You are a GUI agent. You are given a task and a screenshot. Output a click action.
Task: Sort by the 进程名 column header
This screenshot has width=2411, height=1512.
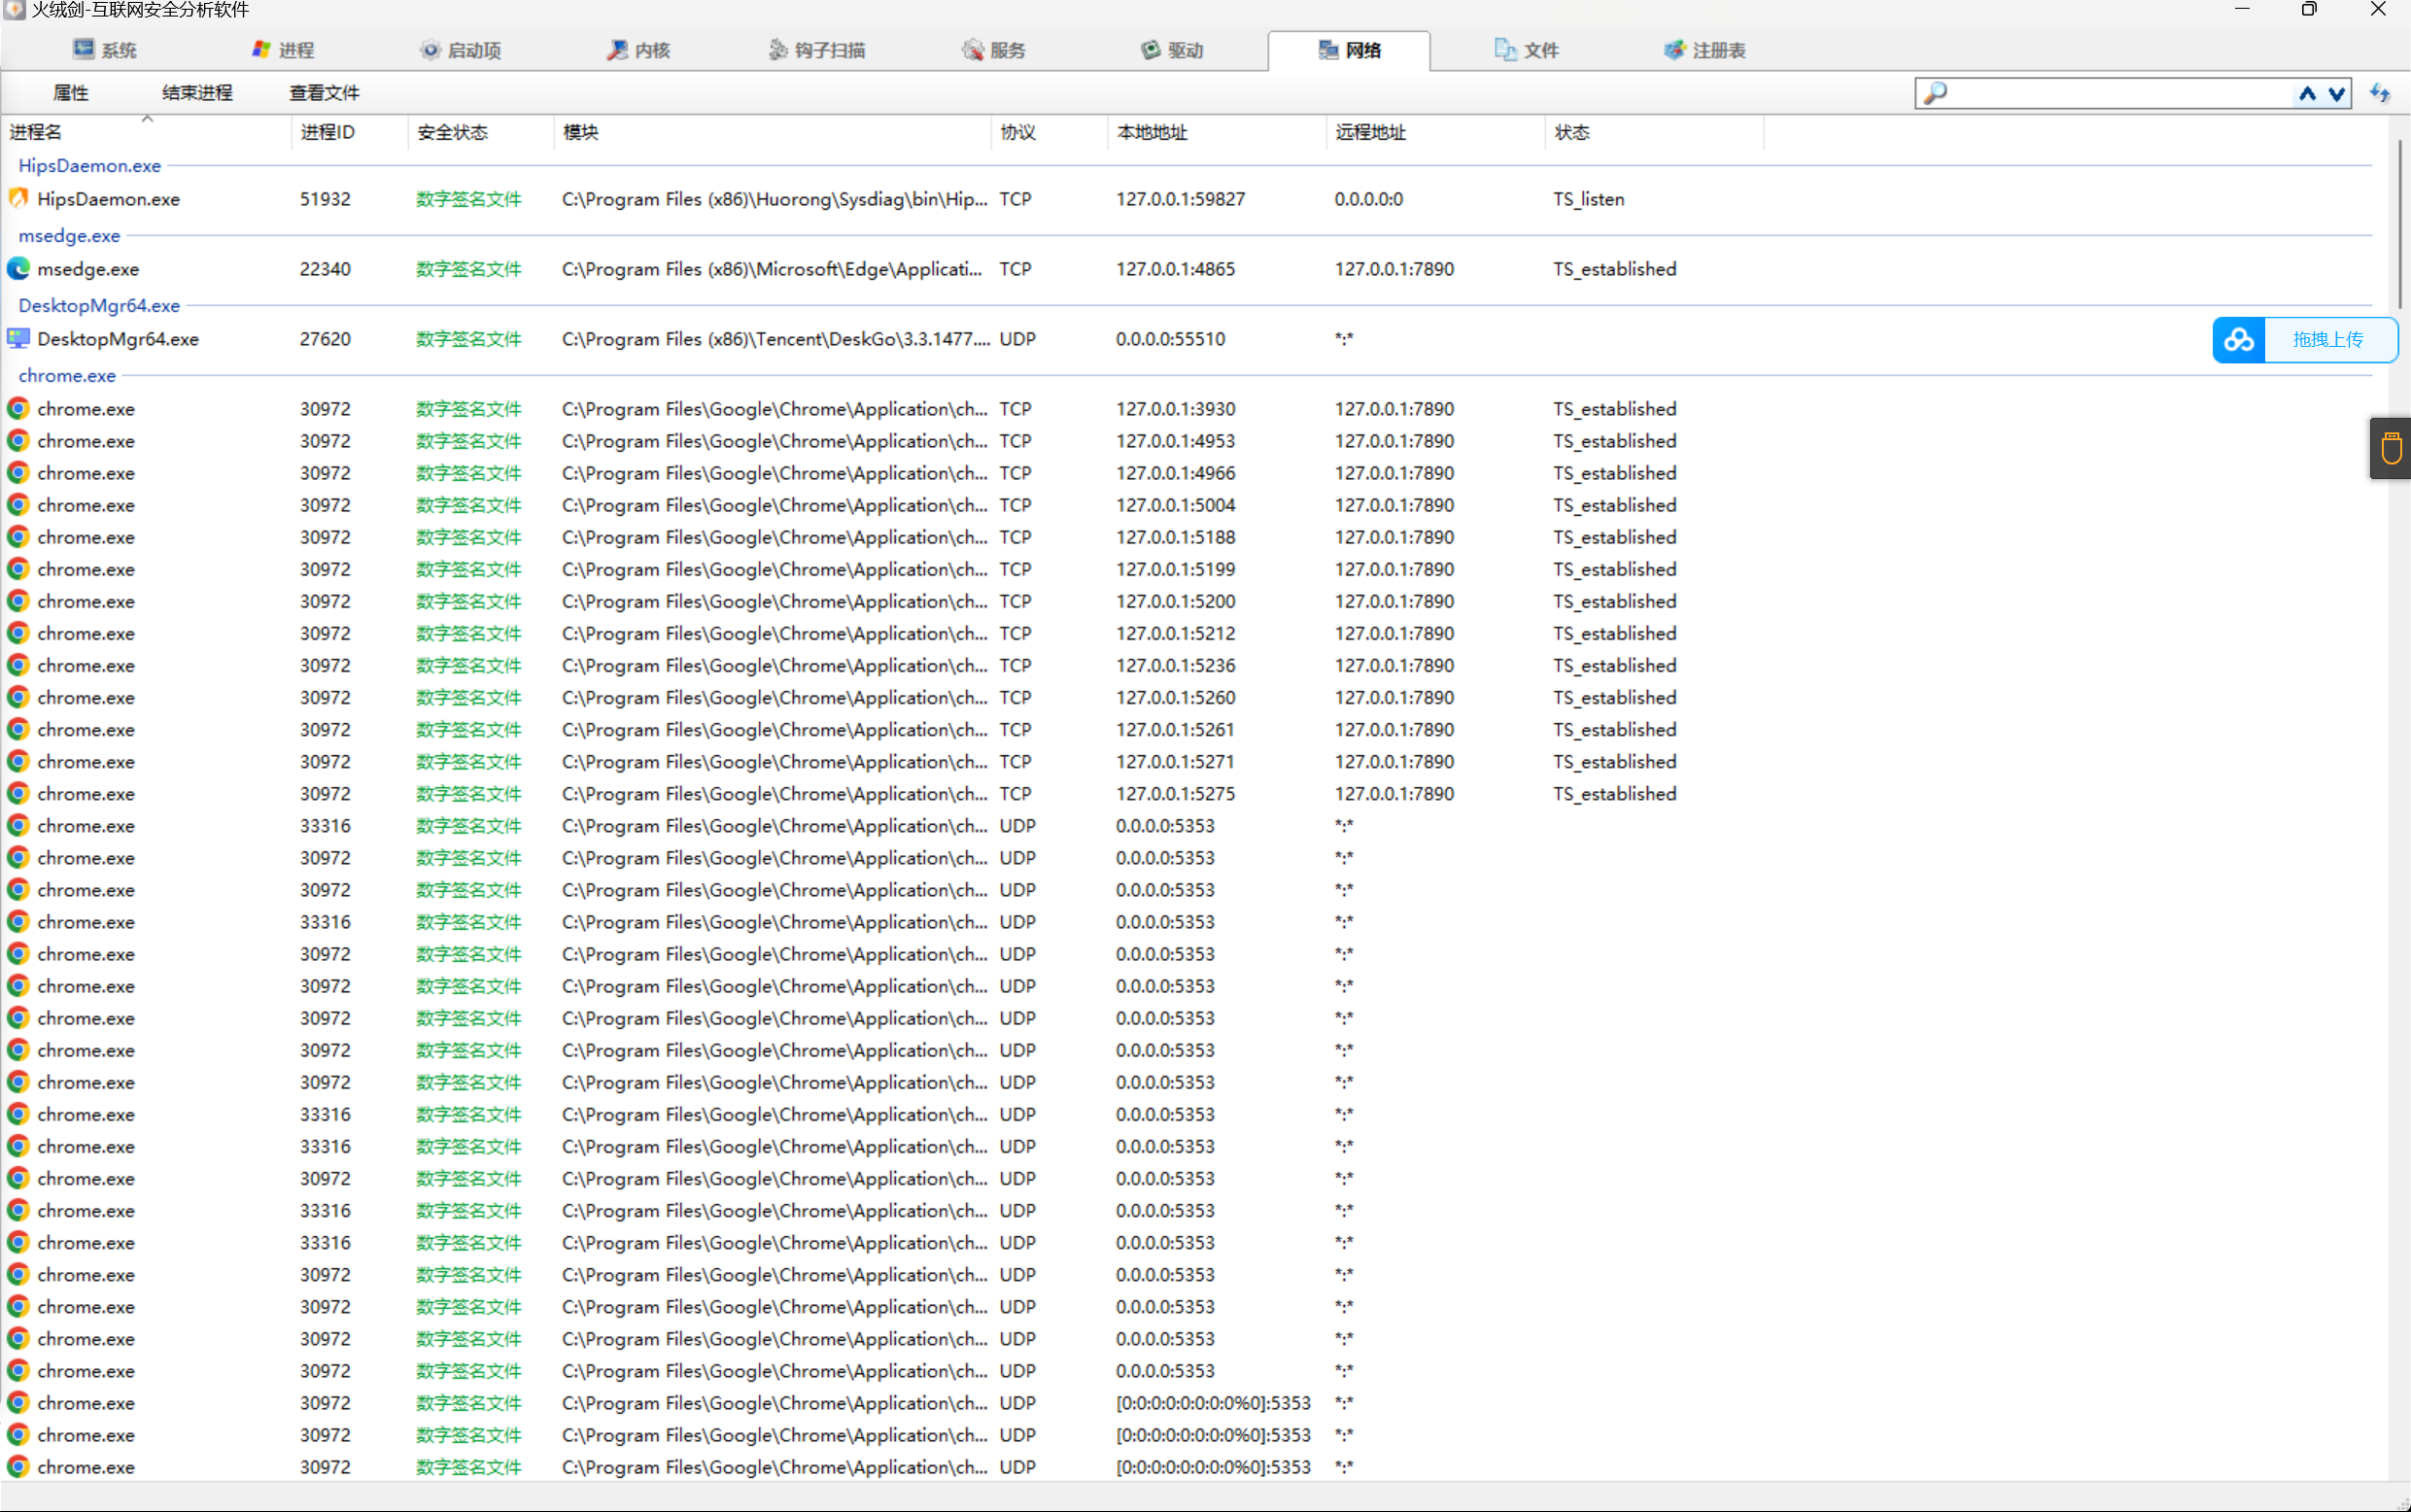[36, 132]
